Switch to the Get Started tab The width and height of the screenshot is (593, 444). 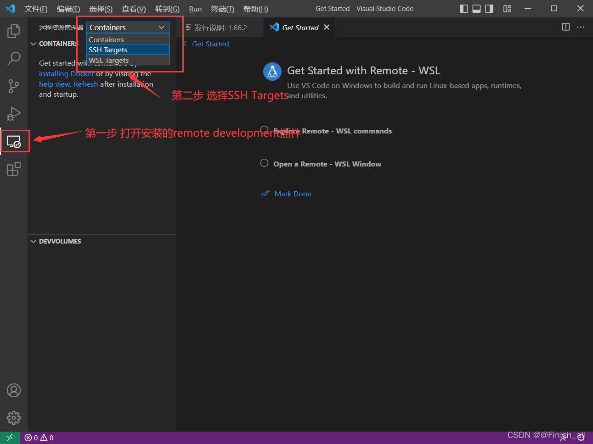pos(300,28)
